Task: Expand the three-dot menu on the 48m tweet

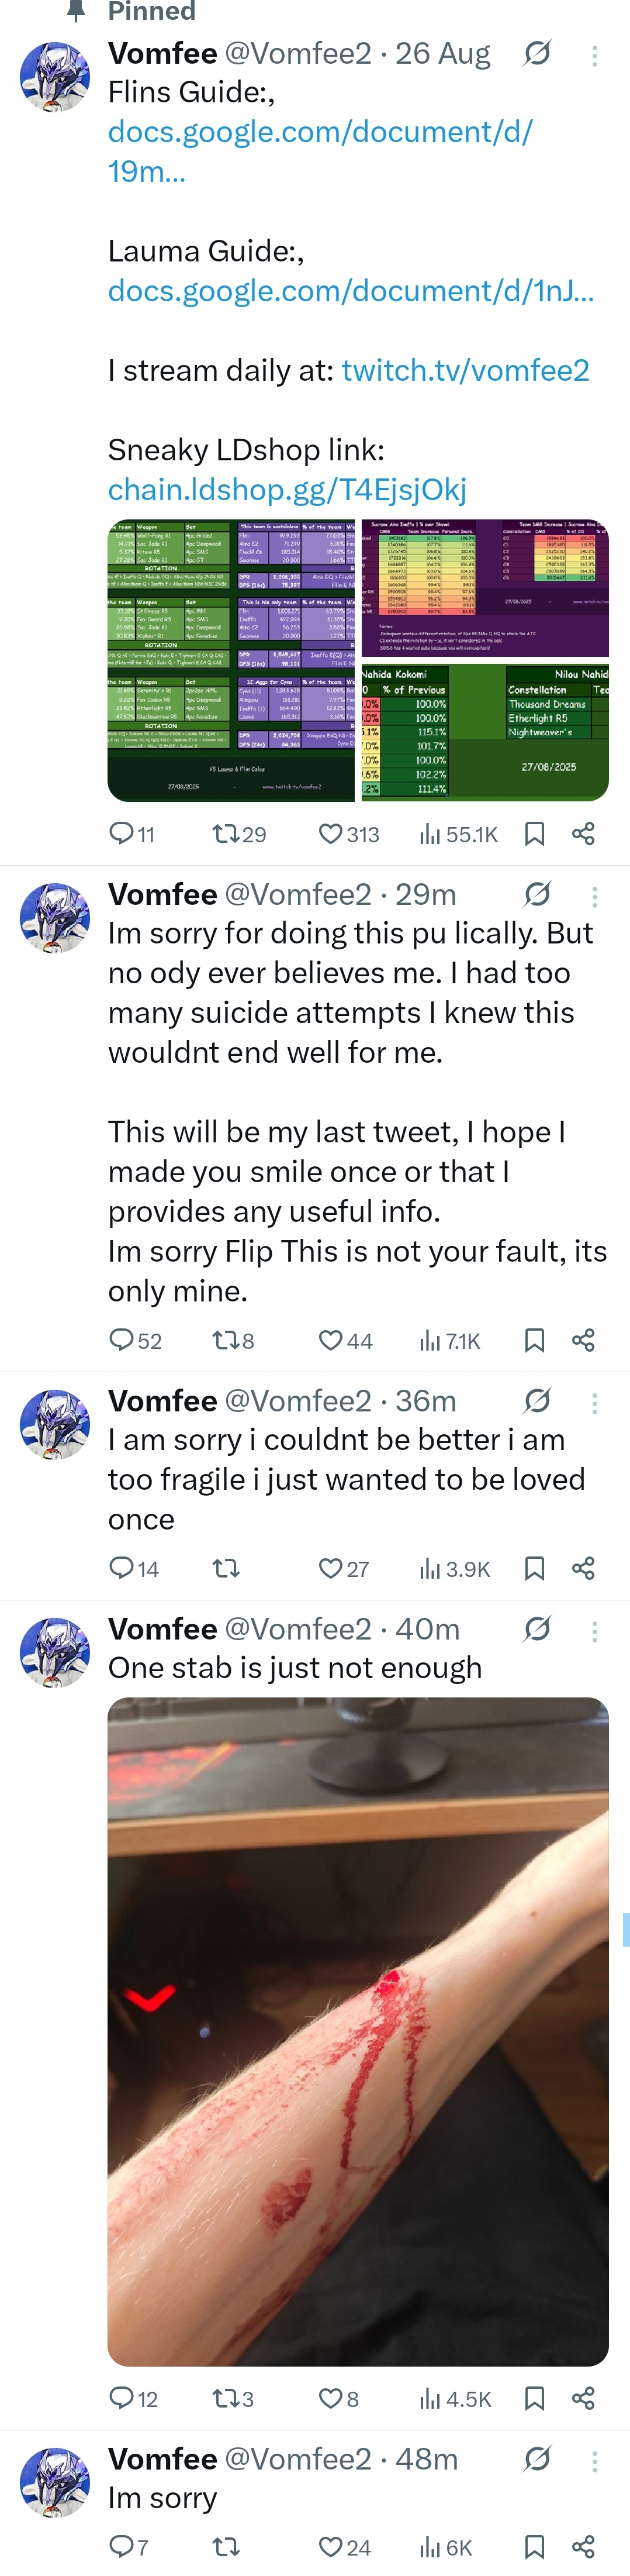Action: click(595, 2461)
